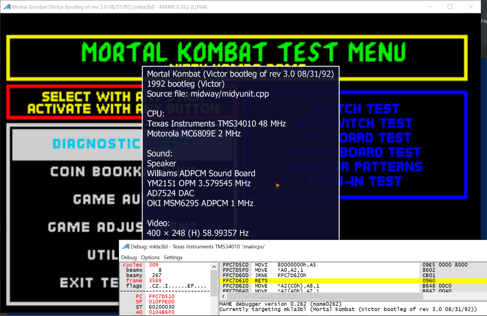The height and width of the screenshot is (316, 487).
Task: Click the PC register value FFC7D510
Action: point(162,297)
